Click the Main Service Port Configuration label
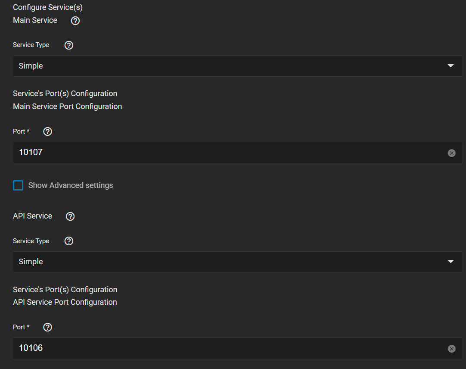The height and width of the screenshot is (369, 466). (x=68, y=106)
